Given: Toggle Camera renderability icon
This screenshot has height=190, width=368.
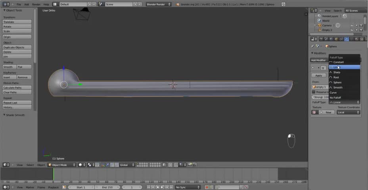Looking at the screenshot, I should (361, 25).
